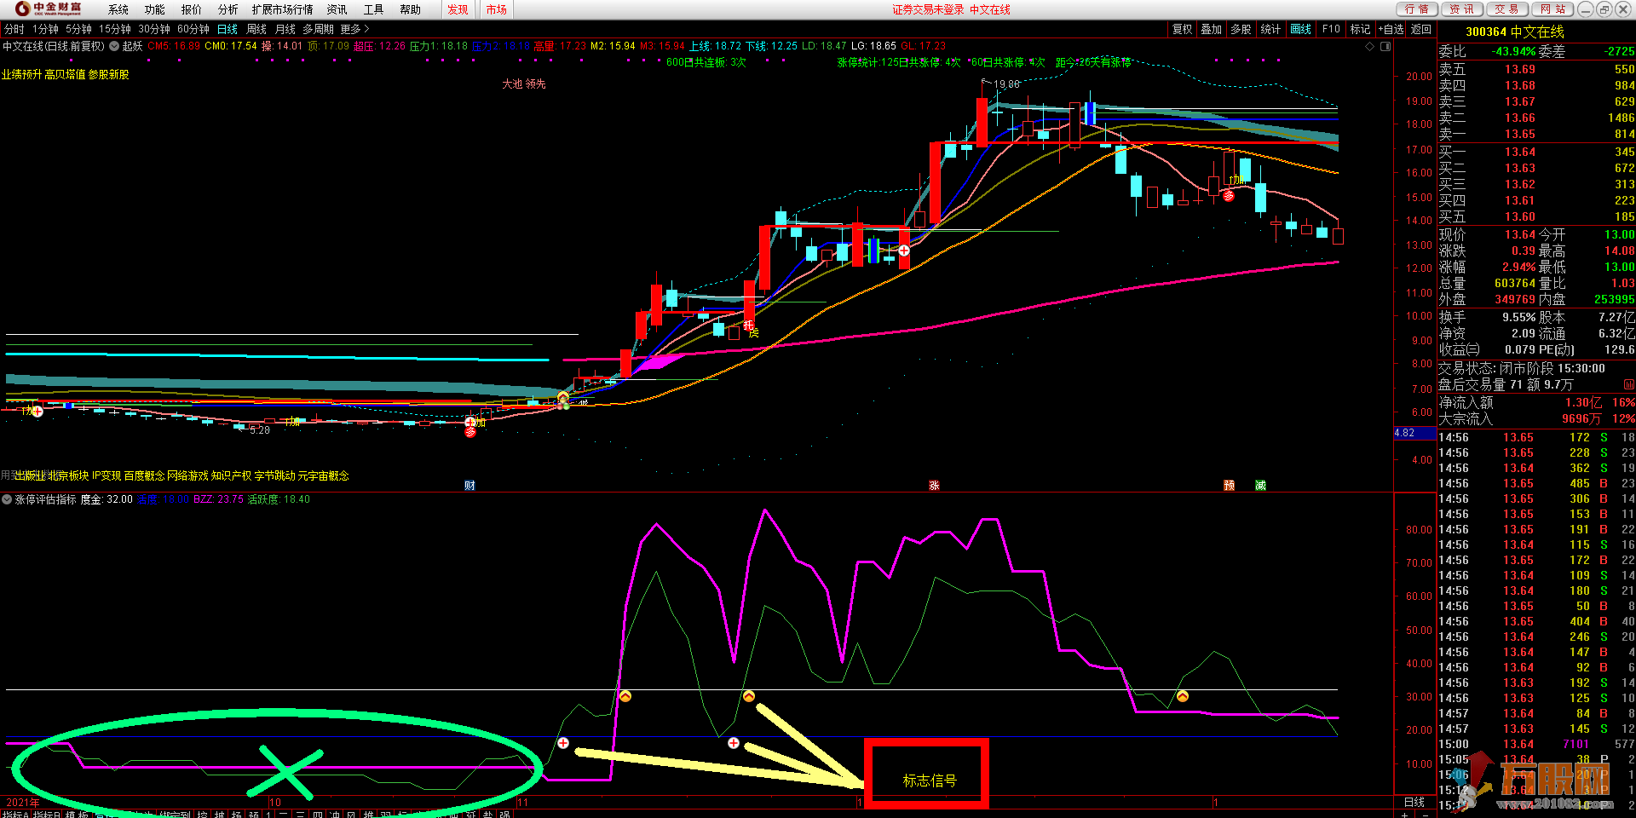The width and height of the screenshot is (1636, 818).
Task: Toggle the side panel layout icon
Action: click(x=1385, y=46)
